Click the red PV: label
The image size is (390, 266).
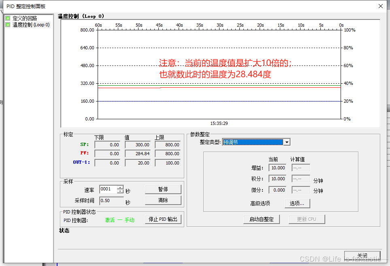[85, 153]
